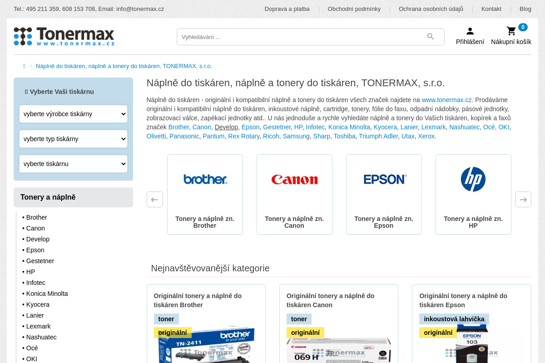Click the Triumph Adler link in the paragraph
Image resolution: width=545 pixels, height=363 pixels.
coord(378,136)
